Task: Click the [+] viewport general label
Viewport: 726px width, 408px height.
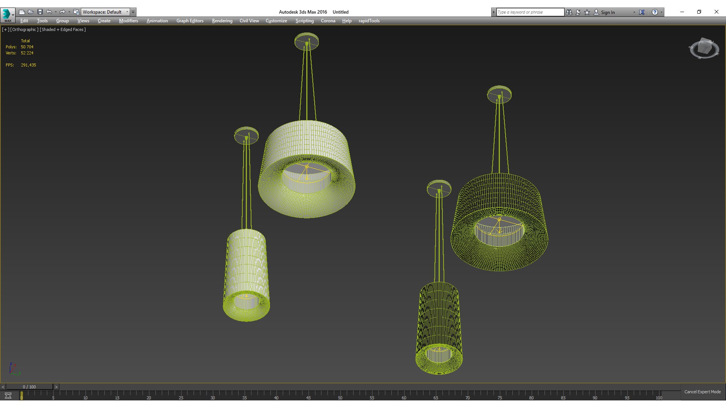Action: pos(5,29)
